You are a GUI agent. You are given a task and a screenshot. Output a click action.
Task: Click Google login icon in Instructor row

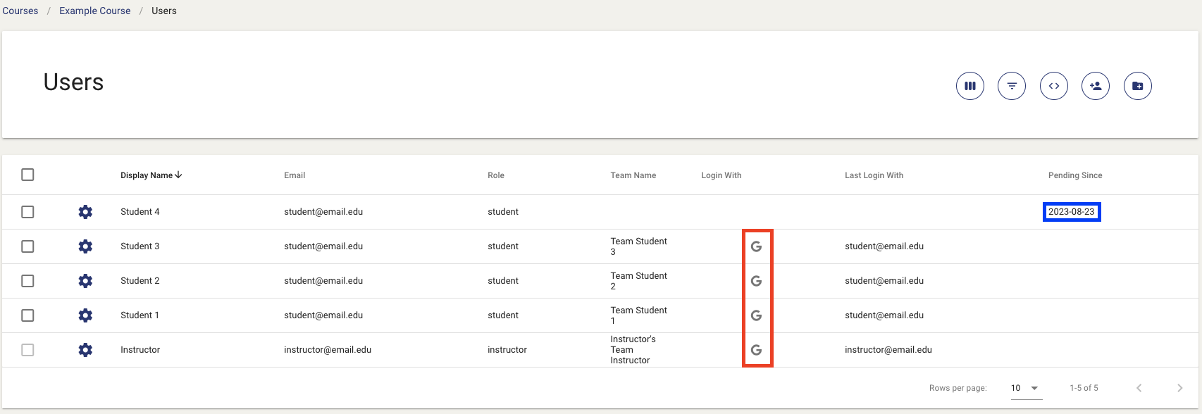(757, 350)
